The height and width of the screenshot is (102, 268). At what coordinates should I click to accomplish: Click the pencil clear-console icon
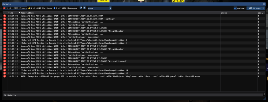click(81, 8)
